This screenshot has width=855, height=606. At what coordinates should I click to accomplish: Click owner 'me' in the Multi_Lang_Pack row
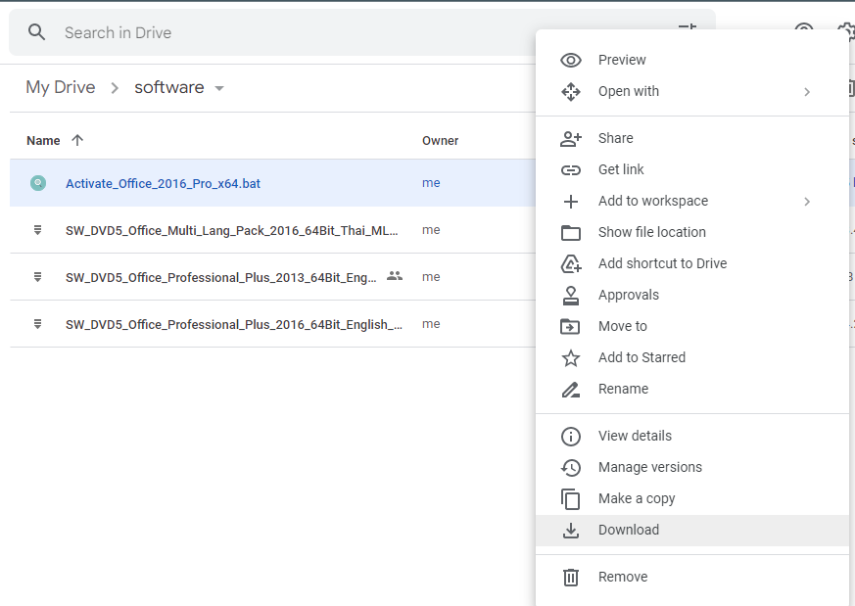click(x=431, y=230)
